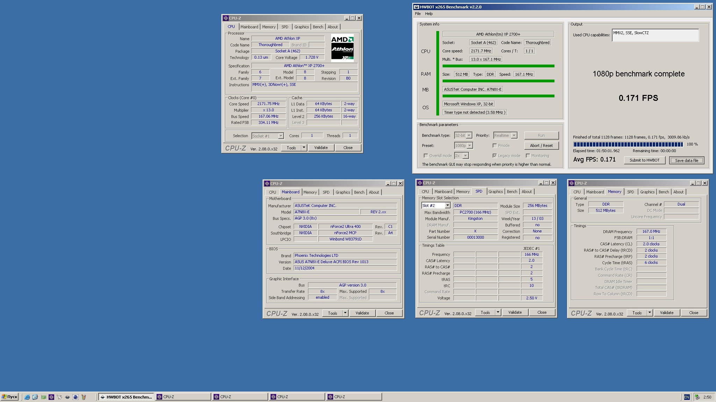Click the 0.171 FPS result text
Image resolution: width=716 pixels, height=402 pixels.
coord(638,98)
